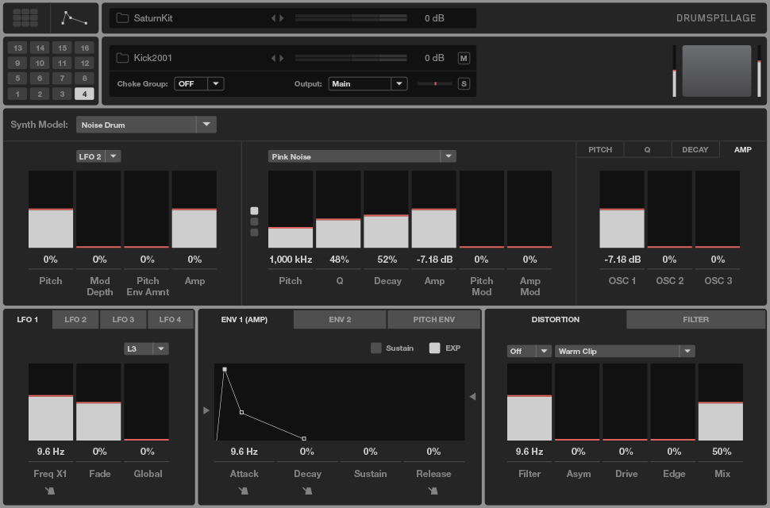Viewport: 770px width, 508px height.
Task: Open the Output Main dropdown
Action: click(x=368, y=84)
